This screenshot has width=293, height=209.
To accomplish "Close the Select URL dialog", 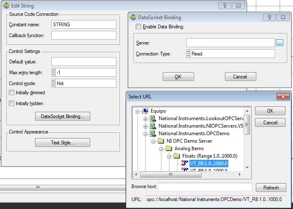I will click(283, 96).
